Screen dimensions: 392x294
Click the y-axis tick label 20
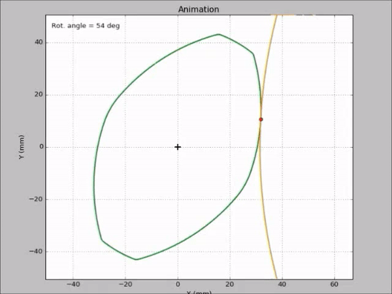(x=39, y=95)
